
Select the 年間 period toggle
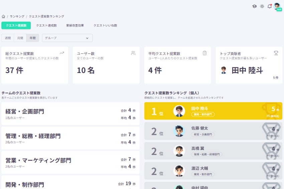[x=33, y=38]
